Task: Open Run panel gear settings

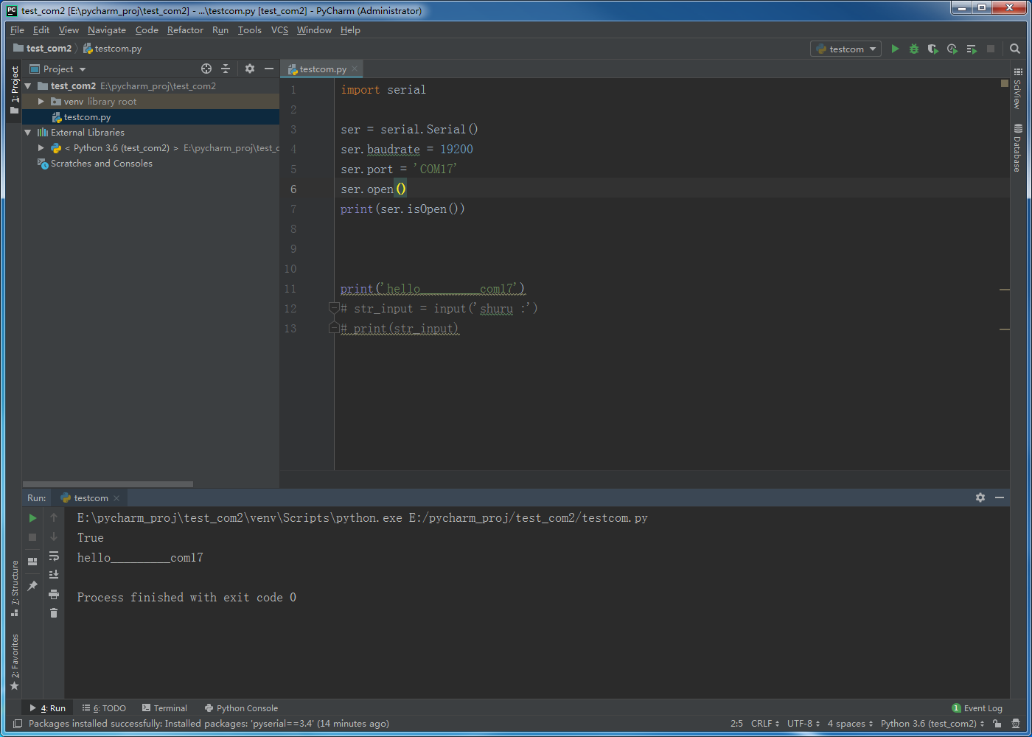Action: pyautogui.click(x=980, y=497)
